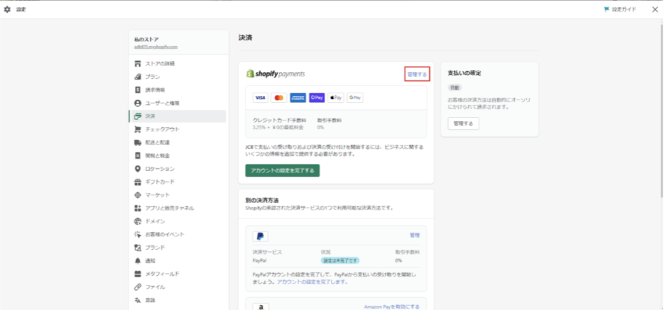Click the Visa card icon
The width and height of the screenshot is (664, 310).
[x=260, y=97]
